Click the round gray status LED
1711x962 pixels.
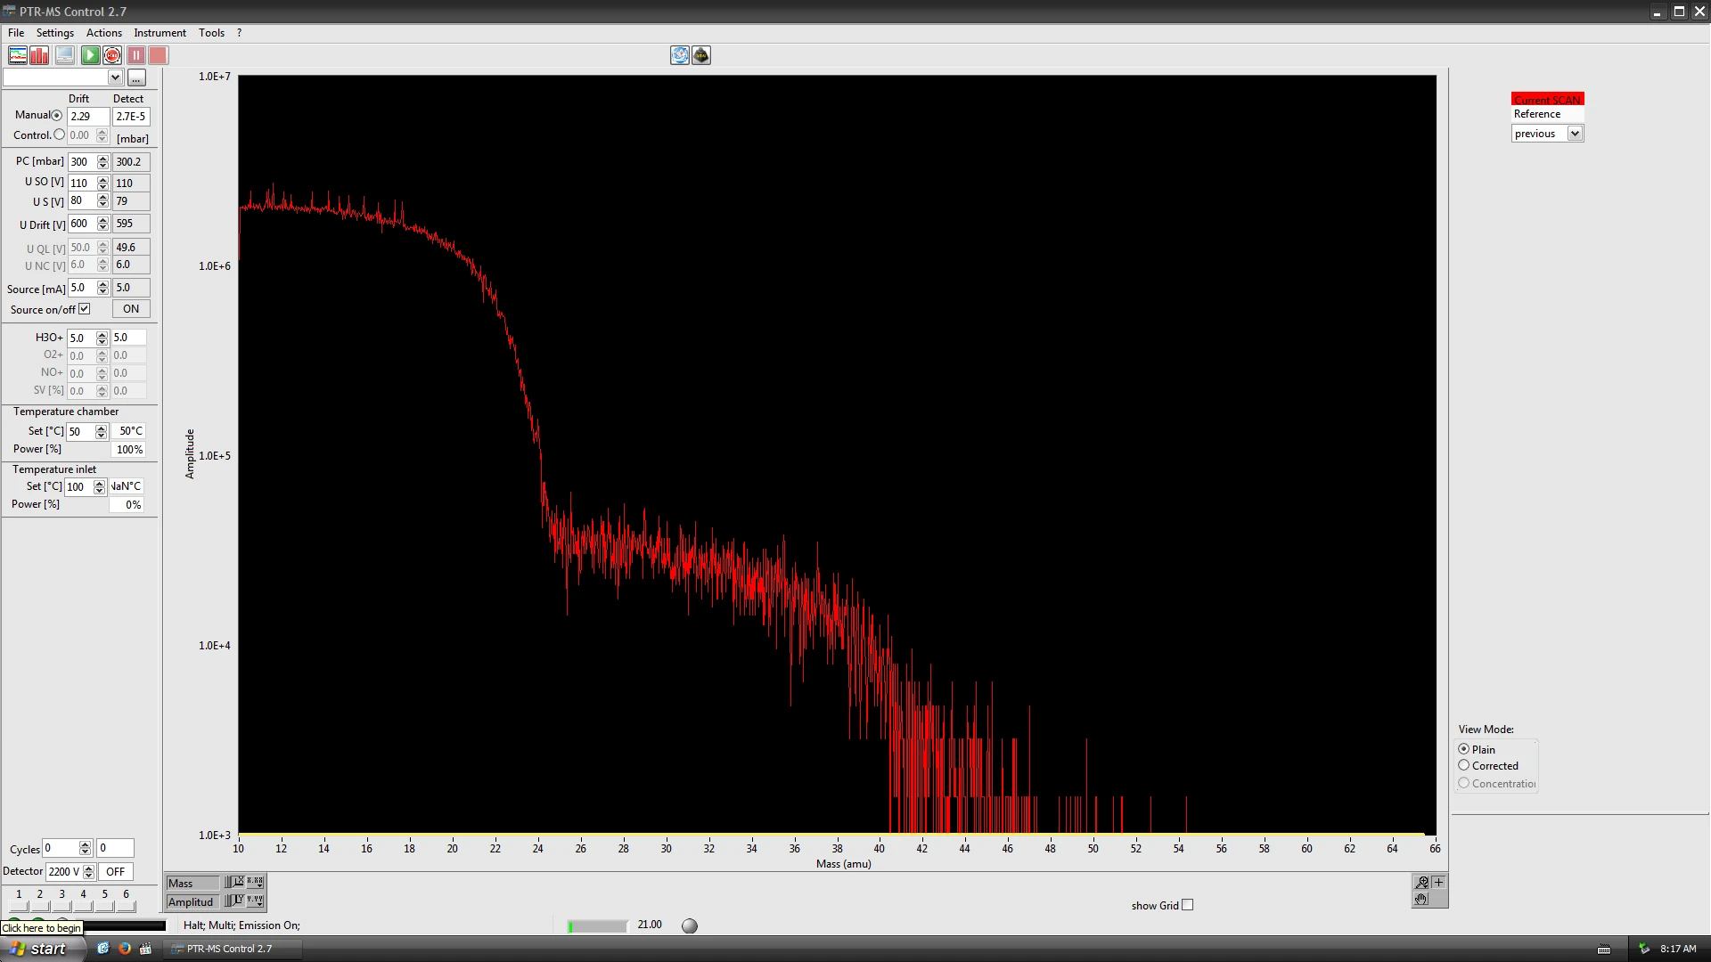click(x=690, y=926)
